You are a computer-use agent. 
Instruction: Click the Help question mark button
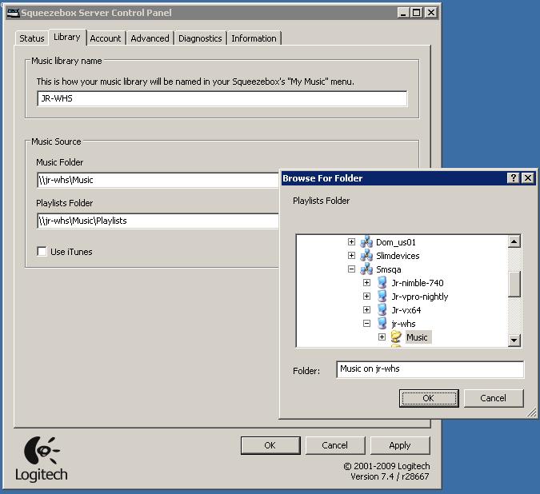(514, 178)
